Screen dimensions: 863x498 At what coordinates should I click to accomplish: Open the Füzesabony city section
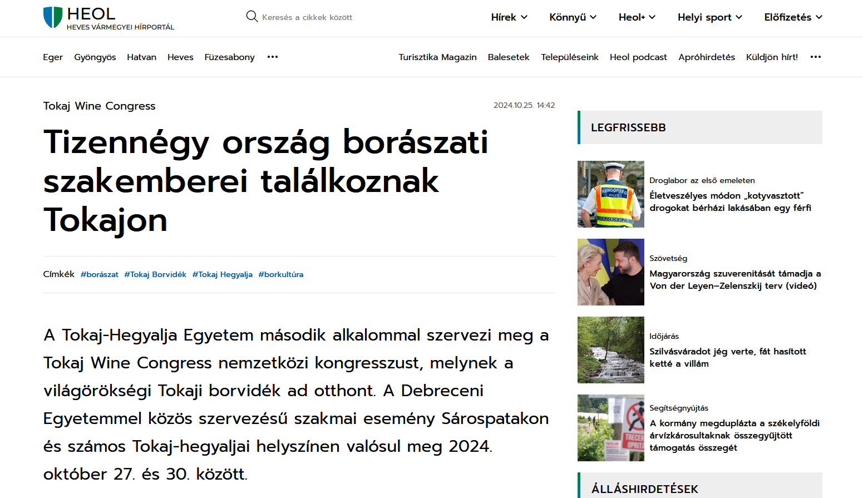click(229, 57)
